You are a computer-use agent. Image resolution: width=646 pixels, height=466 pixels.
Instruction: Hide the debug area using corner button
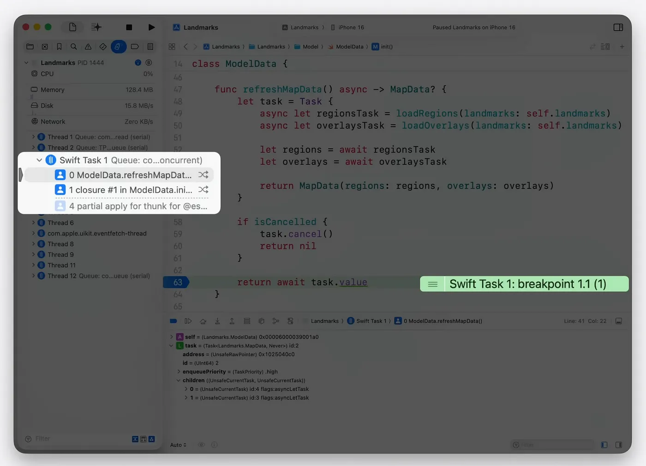coord(619,321)
